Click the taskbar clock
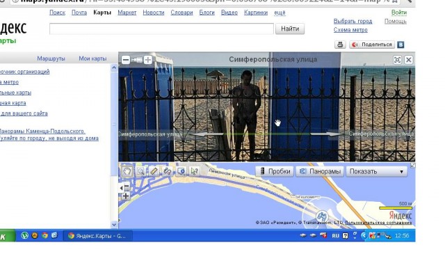 402,235
